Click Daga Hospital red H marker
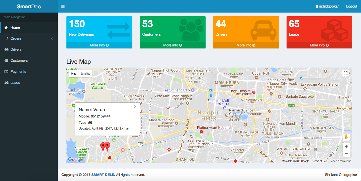 (254, 92)
